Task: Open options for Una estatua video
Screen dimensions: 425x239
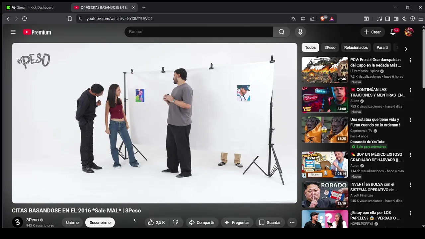Action: pos(410,120)
